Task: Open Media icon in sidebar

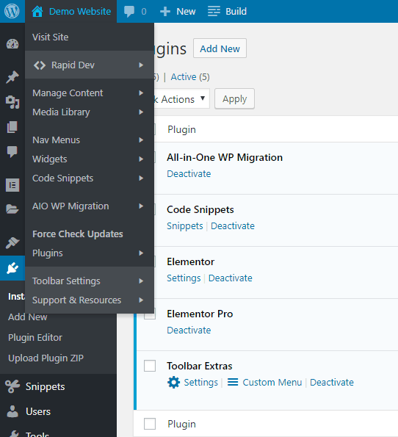Action: (12, 102)
